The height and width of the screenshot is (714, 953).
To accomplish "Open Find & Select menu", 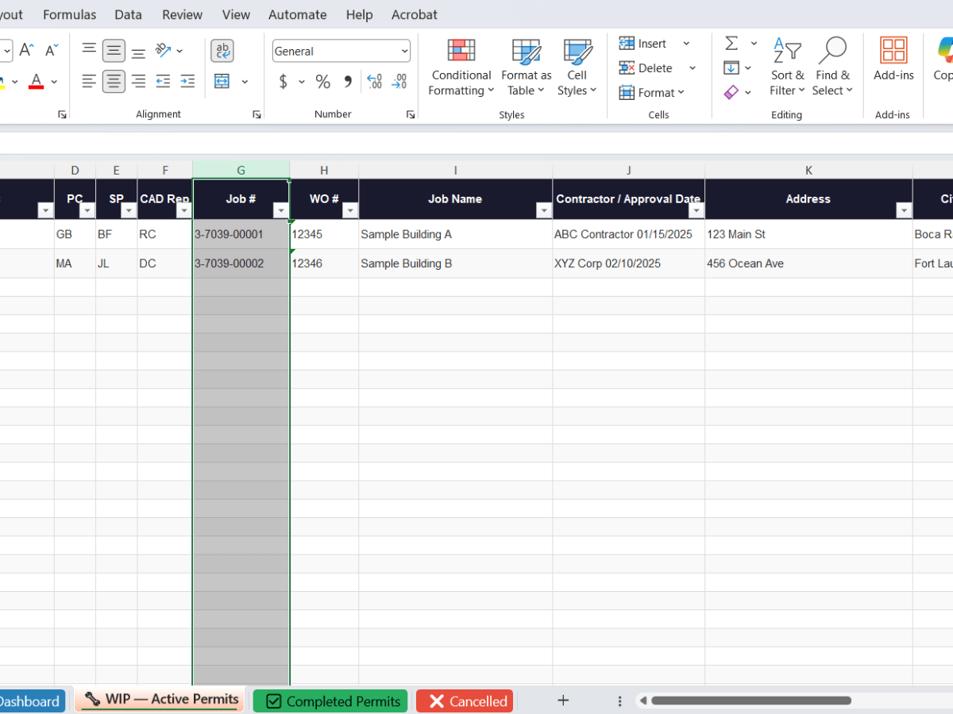I will [x=832, y=67].
